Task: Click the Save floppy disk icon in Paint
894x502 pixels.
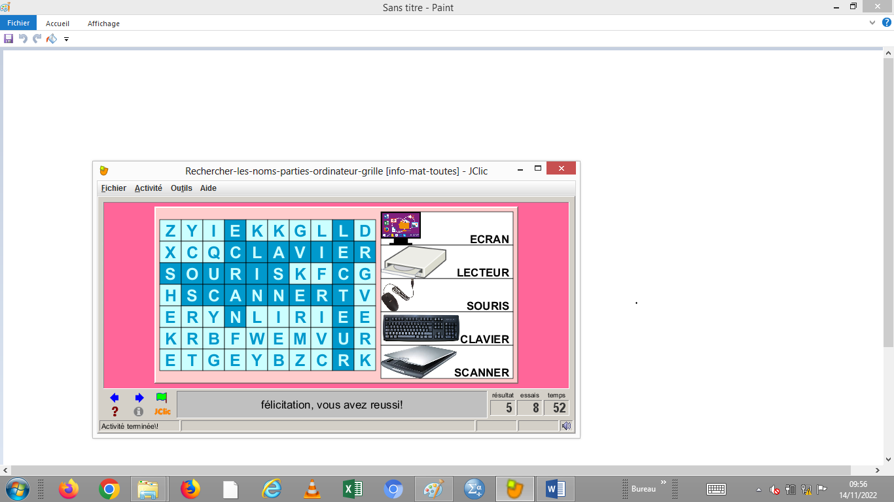Action: click(x=9, y=39)
